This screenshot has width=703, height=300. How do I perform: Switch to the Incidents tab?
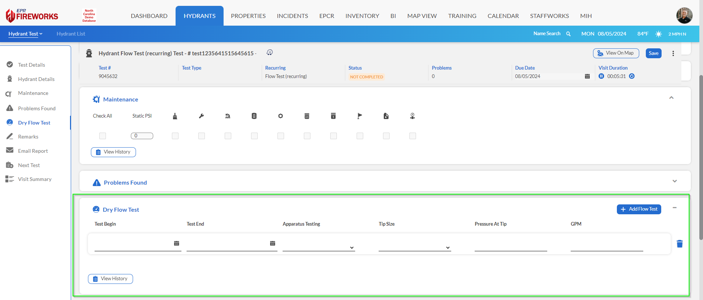pyautogui.click(x=292, y=16)
